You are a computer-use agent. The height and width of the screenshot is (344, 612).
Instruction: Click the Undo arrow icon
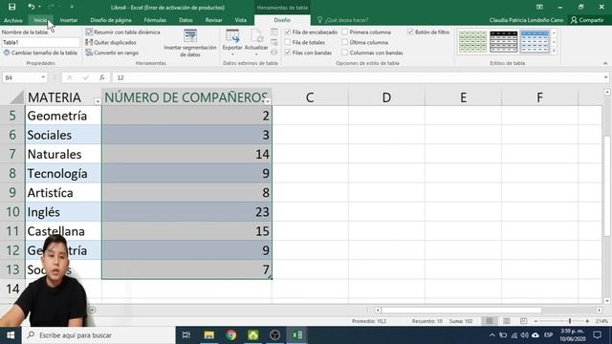point(32,7)
